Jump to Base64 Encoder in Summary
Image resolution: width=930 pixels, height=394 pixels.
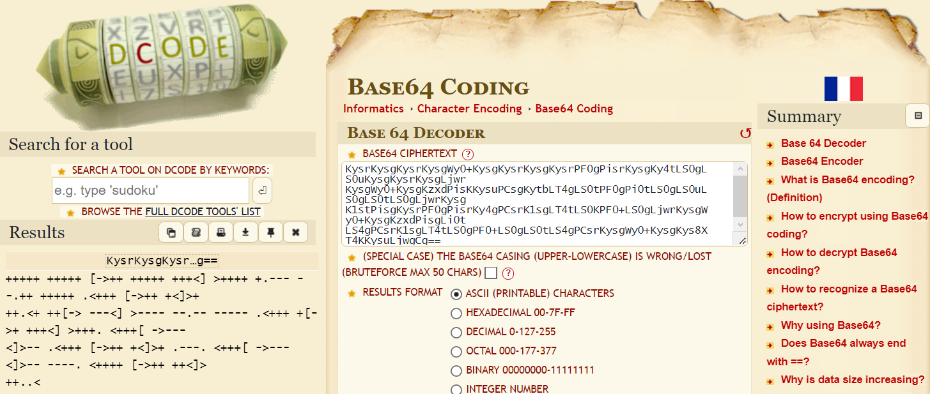[822, 161]
